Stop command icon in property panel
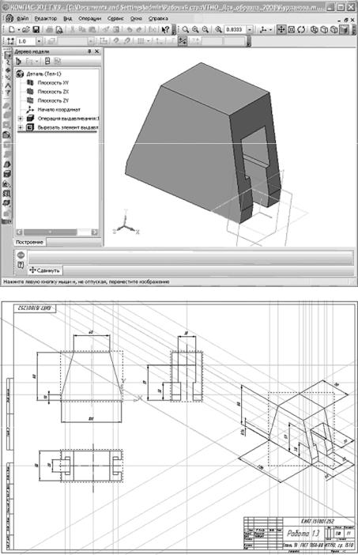This screenshot has height=555, width=358. (21, 255)
